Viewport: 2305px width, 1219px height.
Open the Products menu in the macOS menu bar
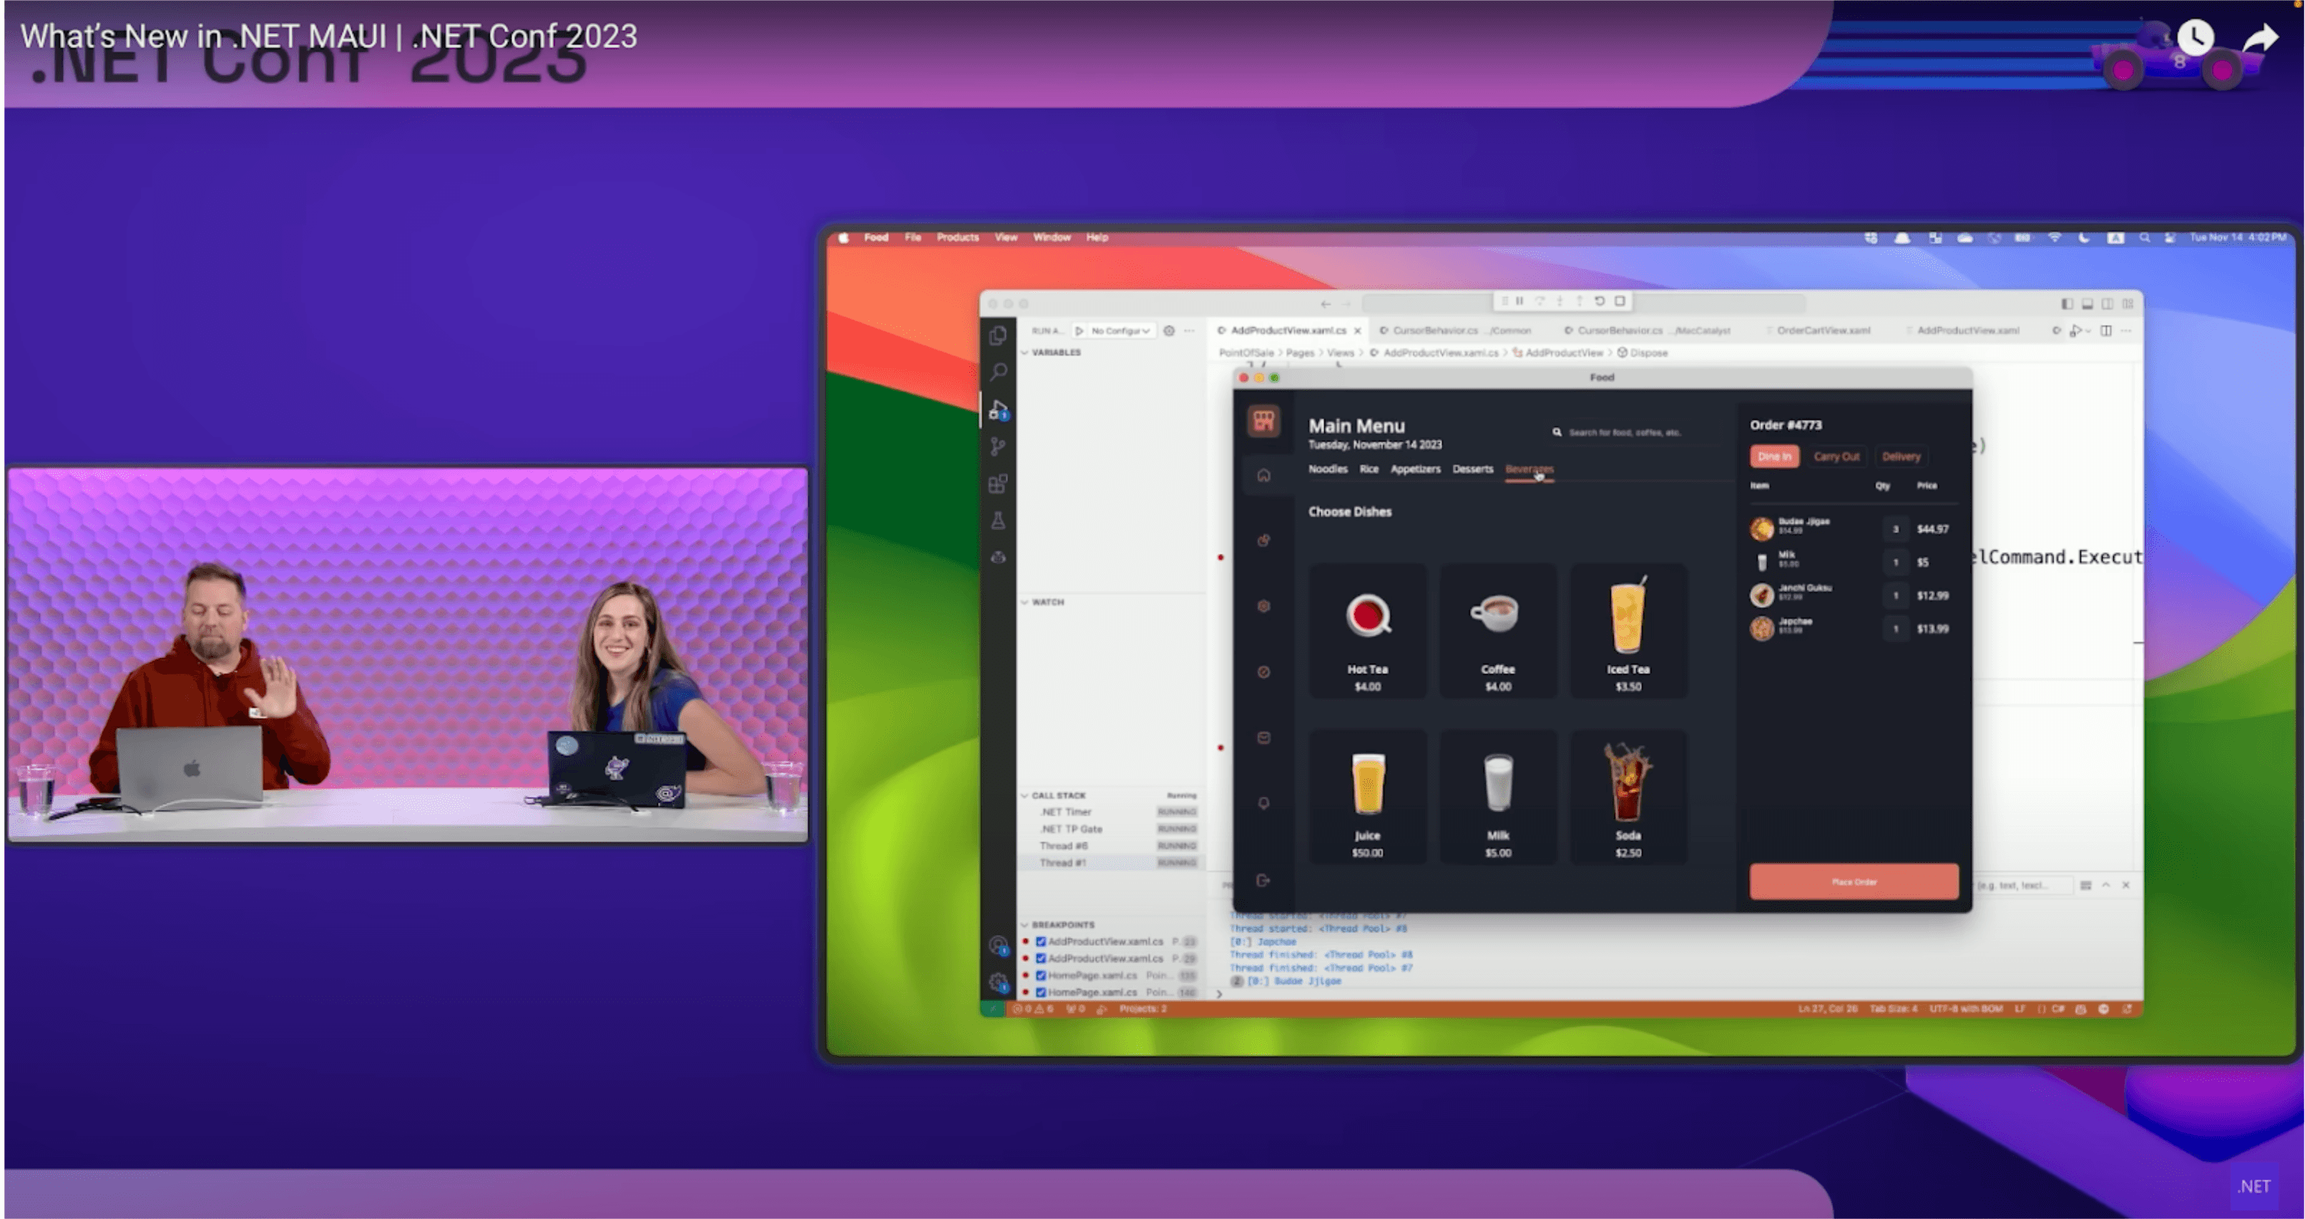(957, 238)
